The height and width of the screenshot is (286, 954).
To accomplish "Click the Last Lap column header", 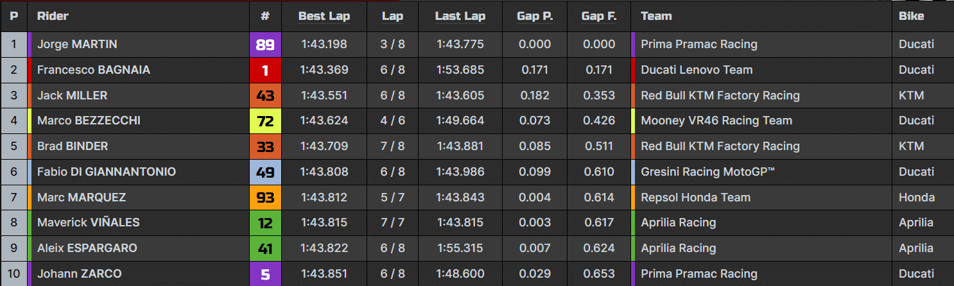I will point(460,16).
